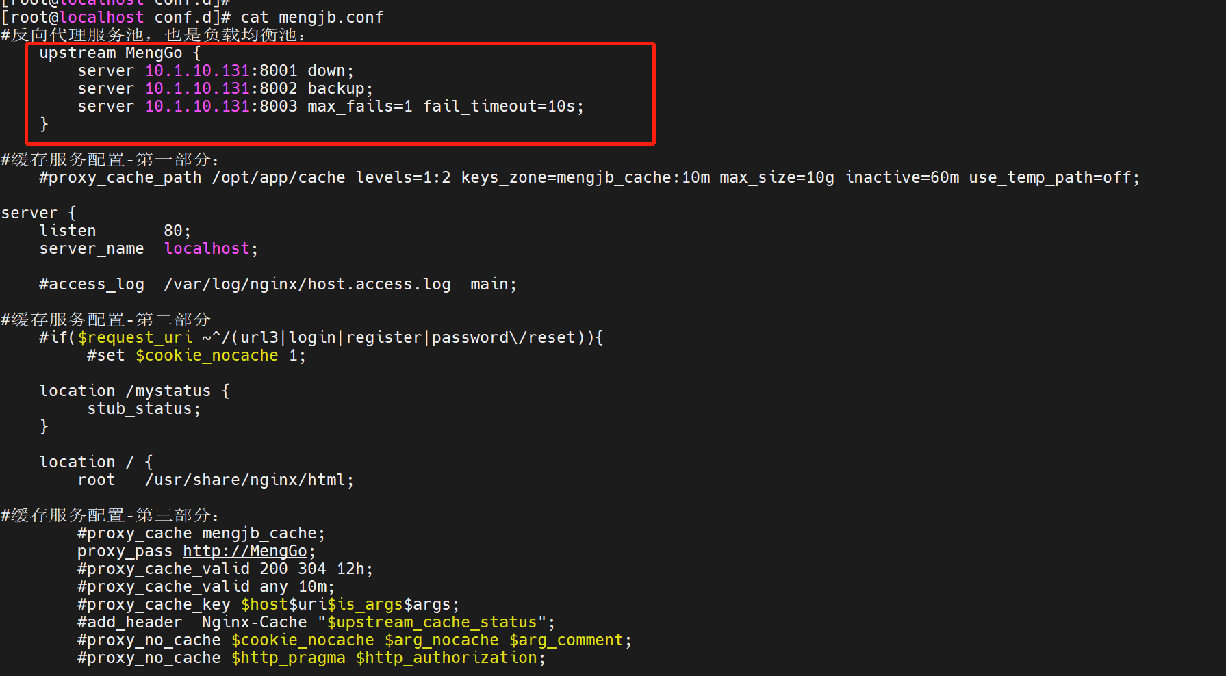1226x676 pixels.
Task: Click the stub_status directive
Action: pyautogui.click(x=140, y=408)
